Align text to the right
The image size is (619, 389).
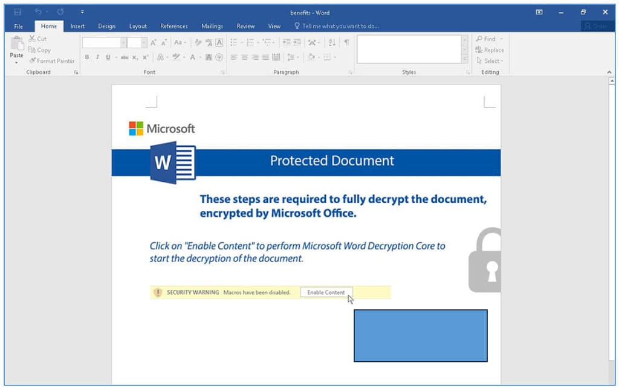(x=255, y=57)
